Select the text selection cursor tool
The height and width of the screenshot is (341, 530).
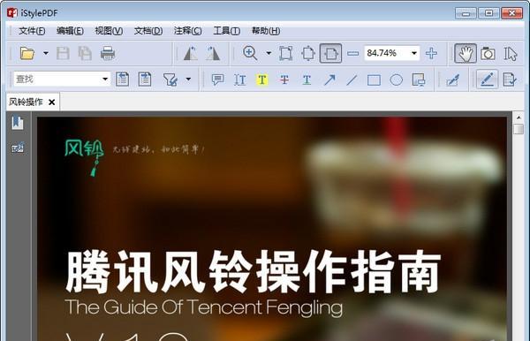pyautogui.click(x=510, y=53)
